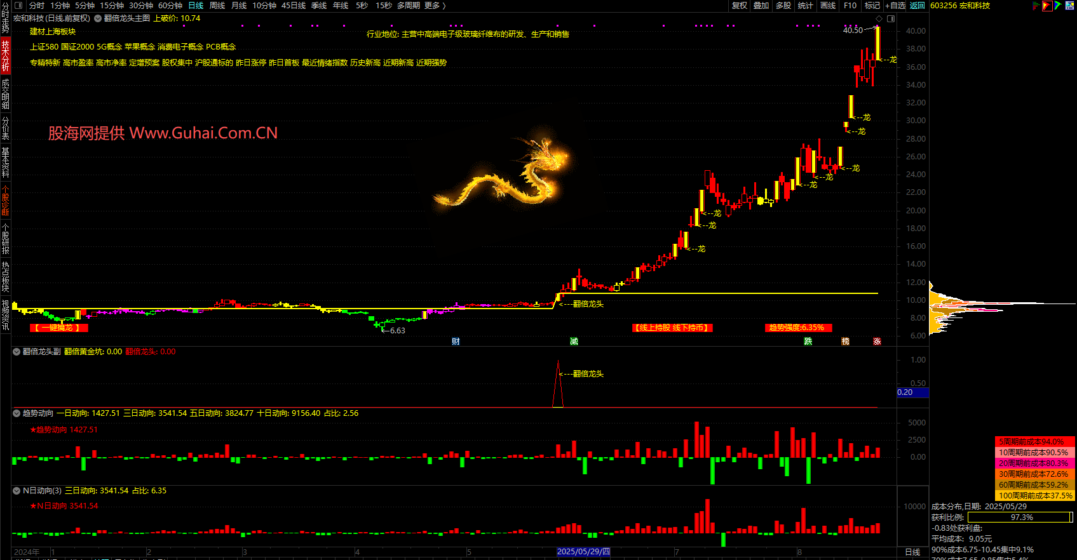The image size is (1077, 560).
Task: Select the 日线 period tab at top
Action: tap(196, 5)
